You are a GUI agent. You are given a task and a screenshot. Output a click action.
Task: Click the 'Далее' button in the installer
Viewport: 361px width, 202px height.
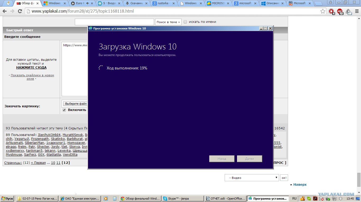click(249, 159)
